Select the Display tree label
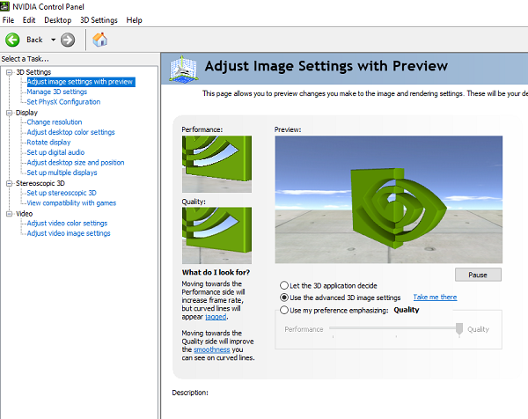528x419 pixels. coord(26,113)
